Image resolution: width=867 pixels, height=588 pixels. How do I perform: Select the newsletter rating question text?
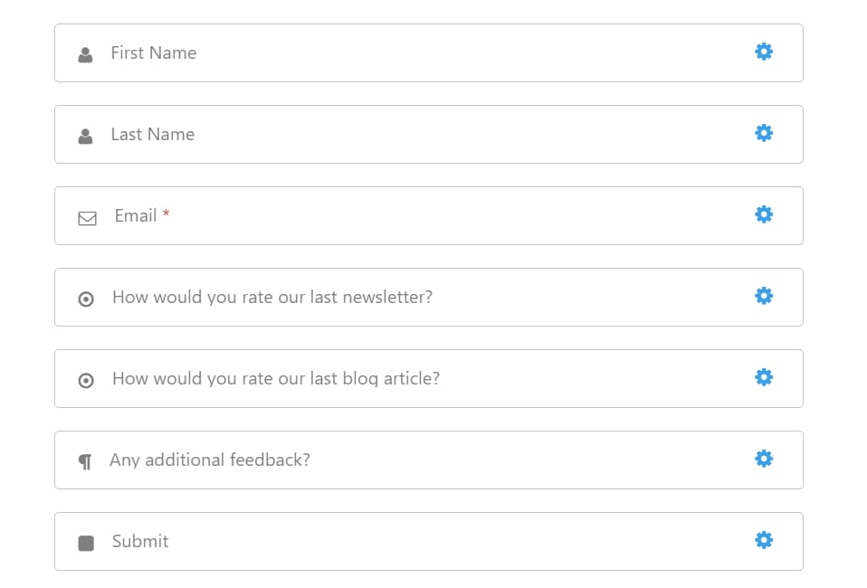pos(272,298)
